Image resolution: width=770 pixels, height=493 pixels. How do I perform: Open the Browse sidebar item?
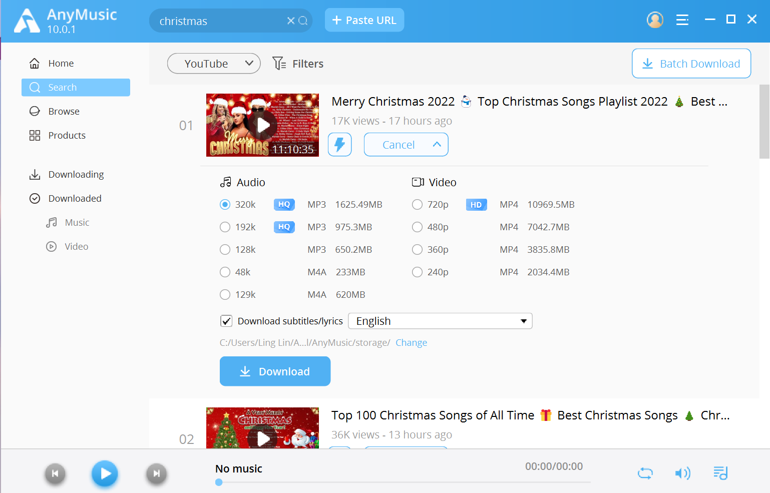64,112
